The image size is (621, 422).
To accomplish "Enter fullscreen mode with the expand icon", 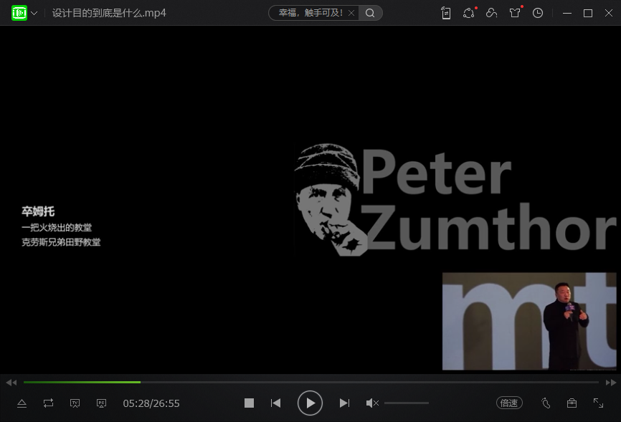I will [x=598, y=403].
